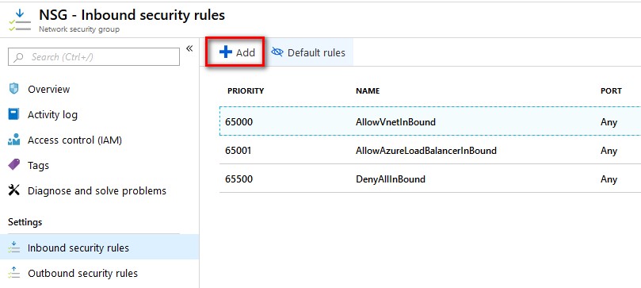Sort by the NAME column header
This screenshot has width=641, height=288.
(368, 90)
